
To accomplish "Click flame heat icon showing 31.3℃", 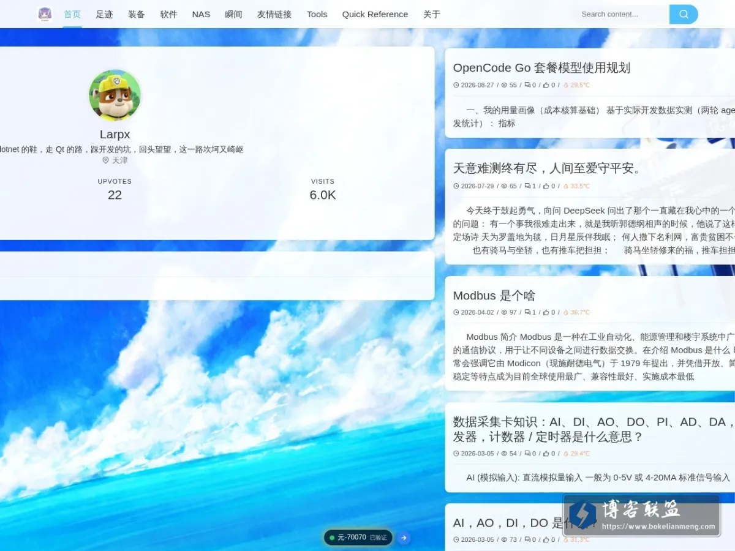I will (x=566, y=539).
